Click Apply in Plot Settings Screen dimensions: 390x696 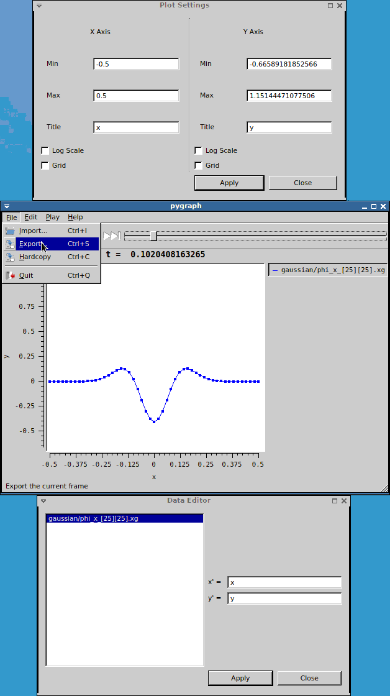tap(229, 183)
